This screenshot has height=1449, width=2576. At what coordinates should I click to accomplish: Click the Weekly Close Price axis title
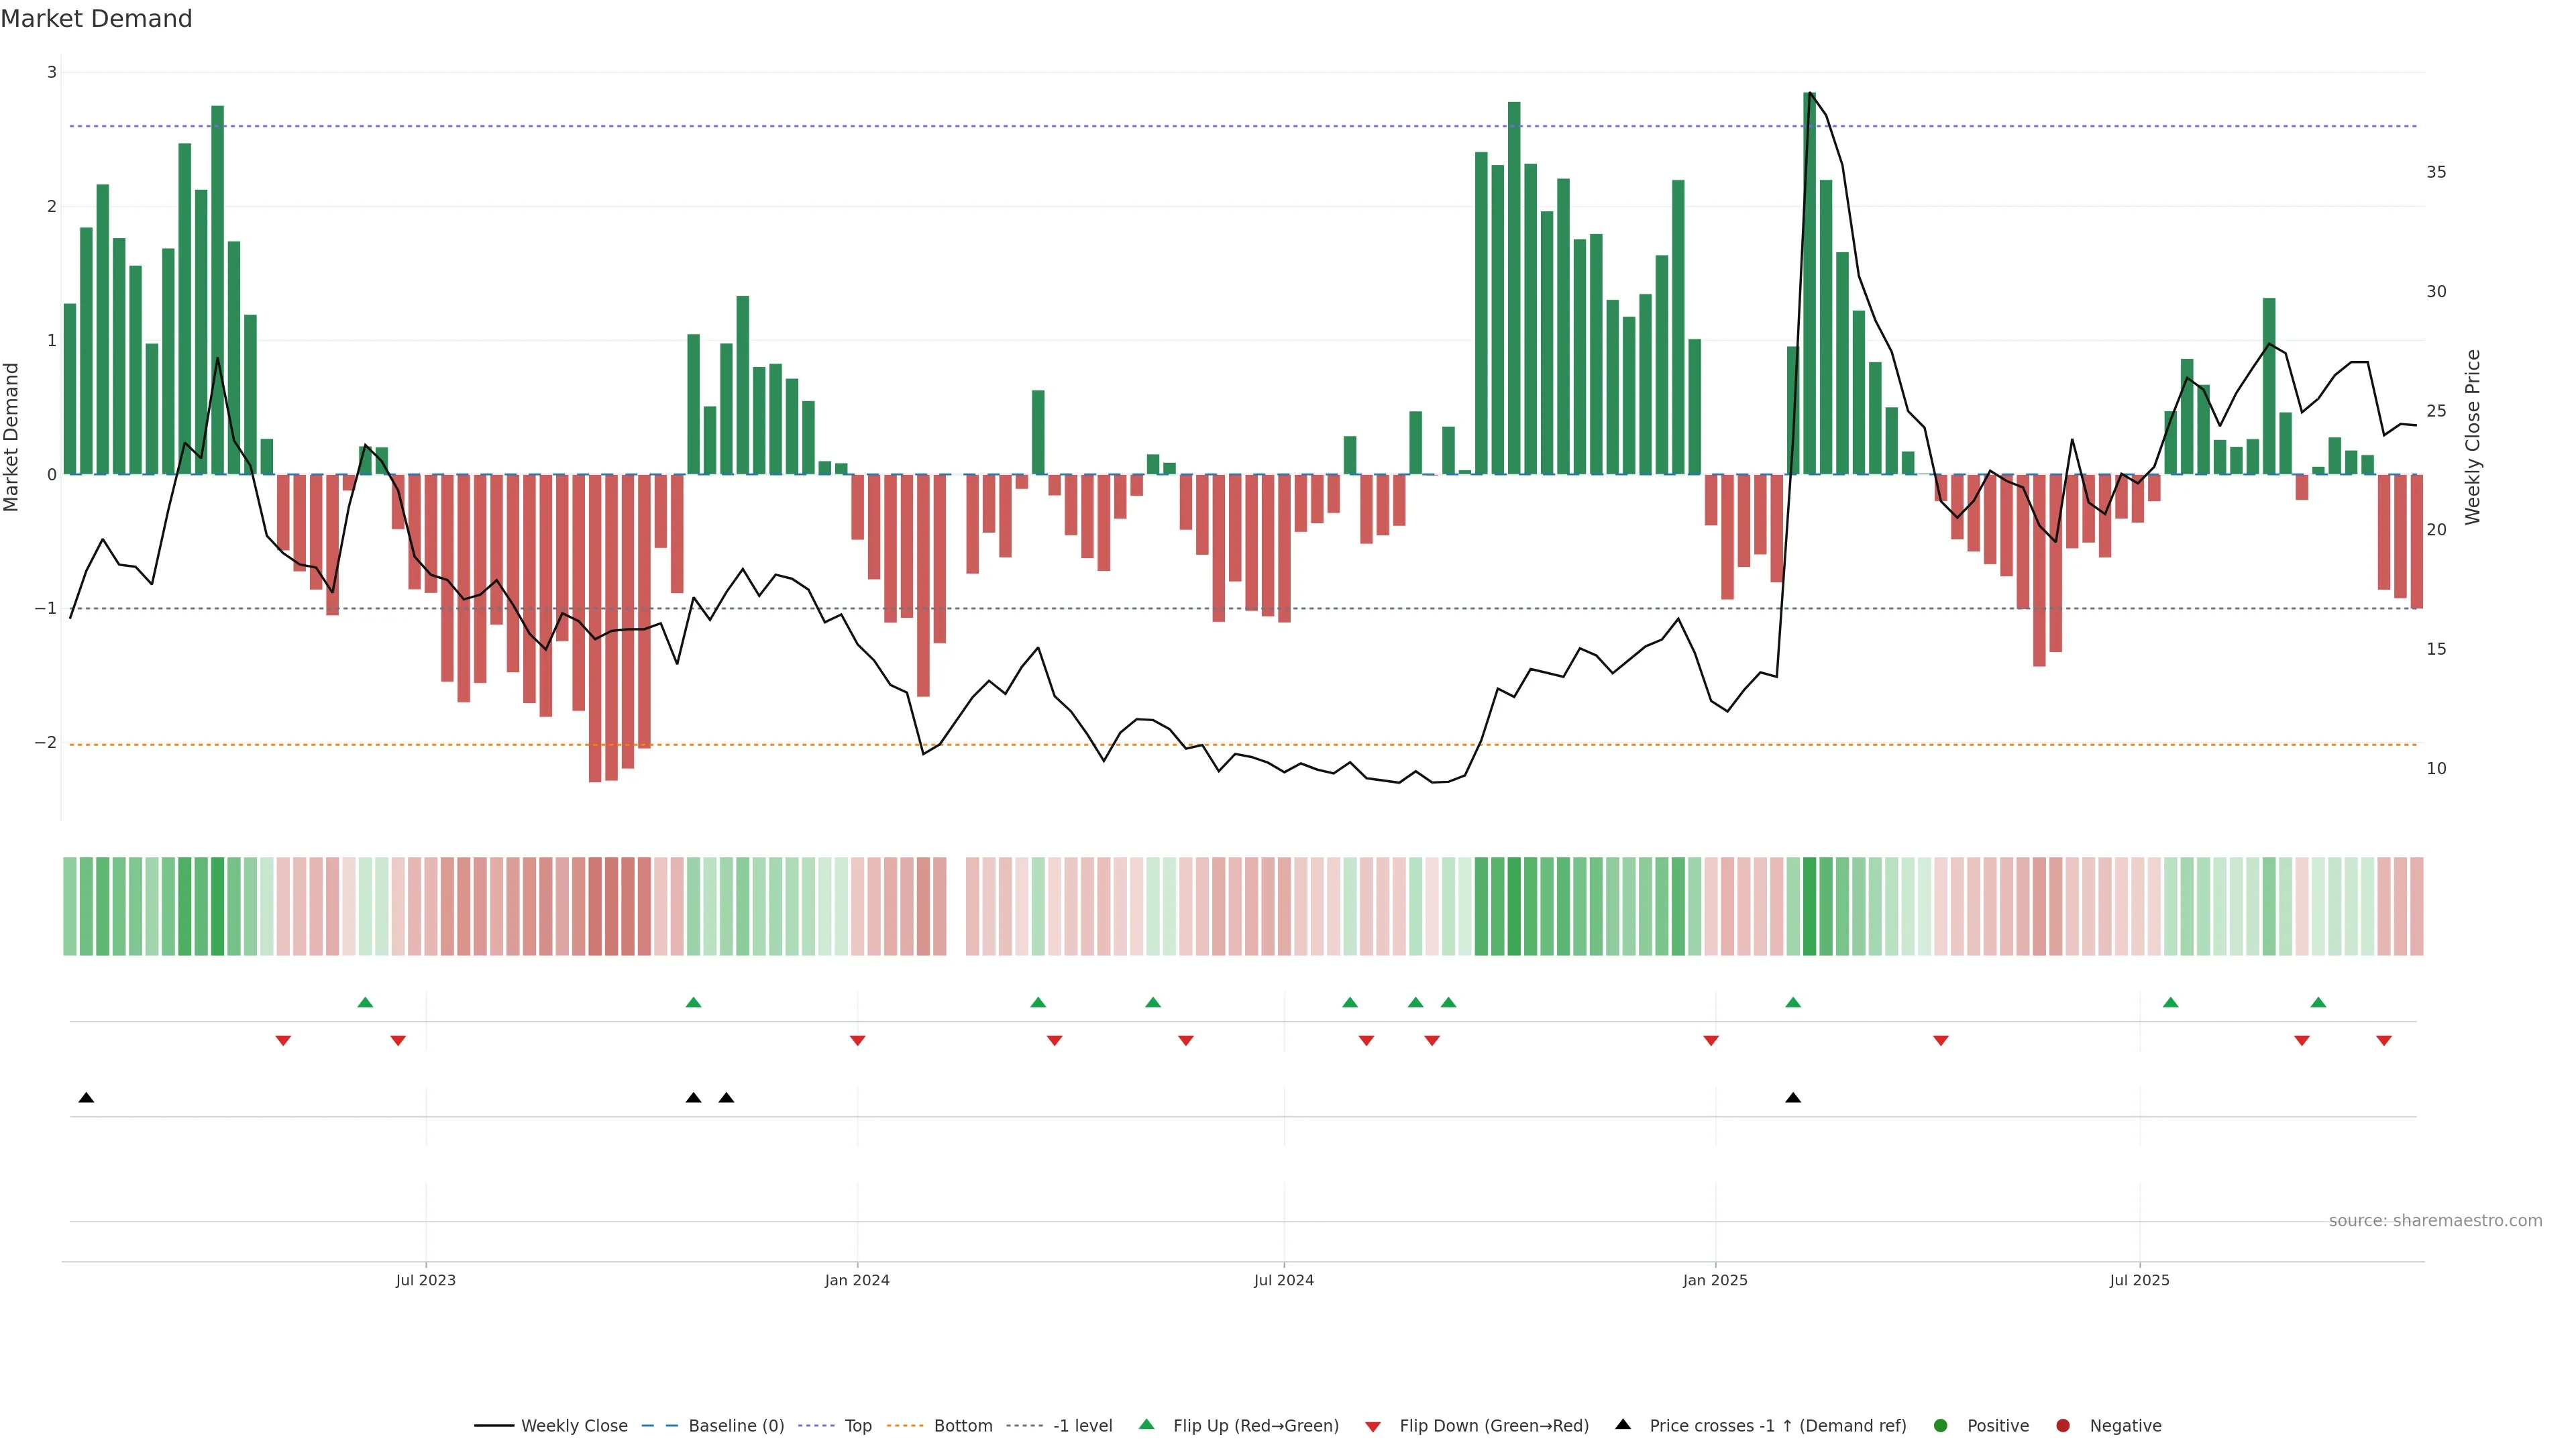[x=2473, y=437]
